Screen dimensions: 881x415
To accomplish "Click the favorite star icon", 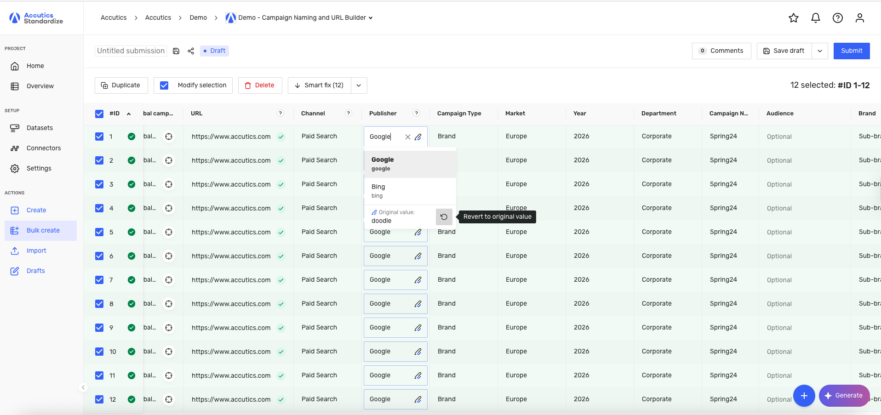I will coord(793,18).
